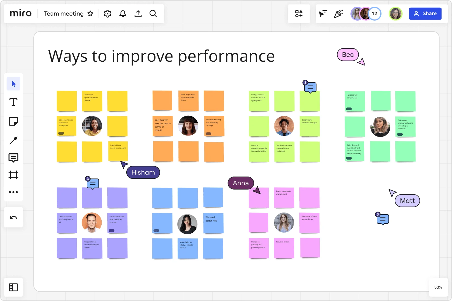Open the 50% zoom level control
Screen dimensions: 452x301
coord(438,287)
